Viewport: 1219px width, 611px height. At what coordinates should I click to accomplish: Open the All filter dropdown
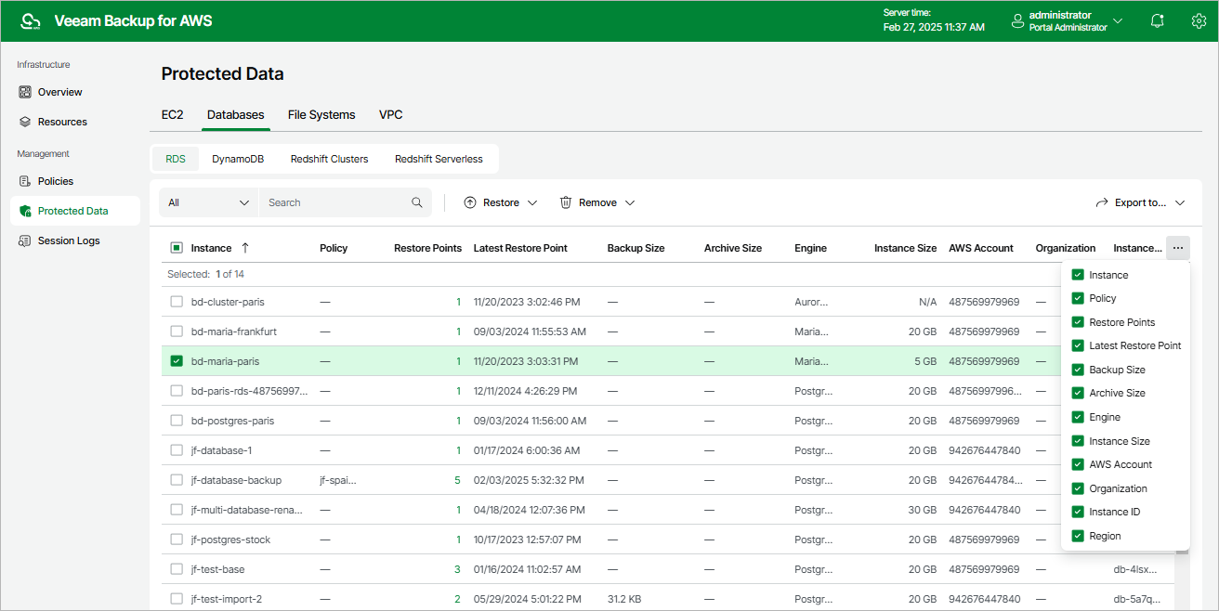pyautogui.click(x=209, y=202)
